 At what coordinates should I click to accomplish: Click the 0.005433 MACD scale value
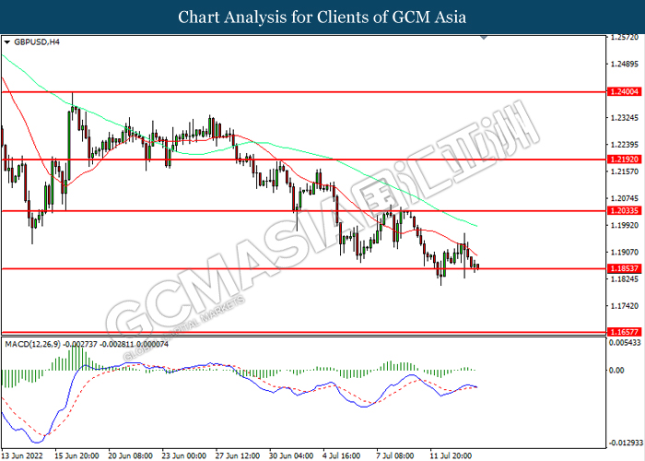click(x=626, y=343)
